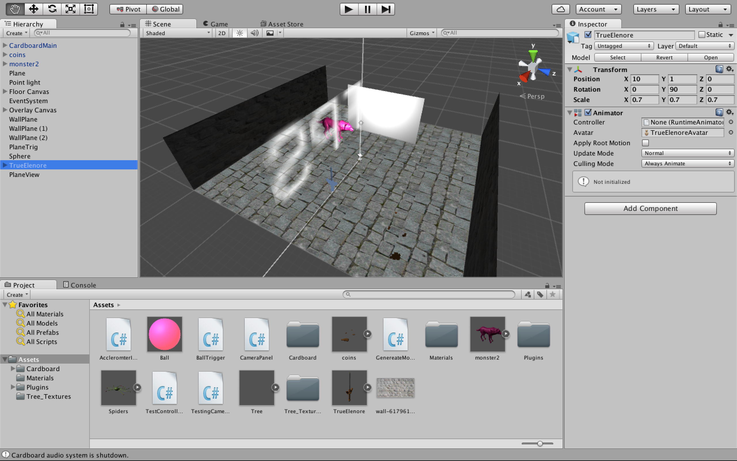Open the Layers dropdown
Viewport: 737px width, 461px height.
[x=656, y=9]
